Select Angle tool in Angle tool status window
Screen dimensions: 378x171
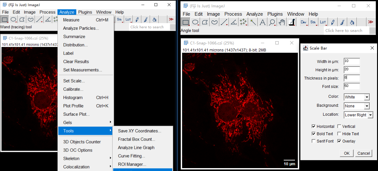click(x=234, y=22)
